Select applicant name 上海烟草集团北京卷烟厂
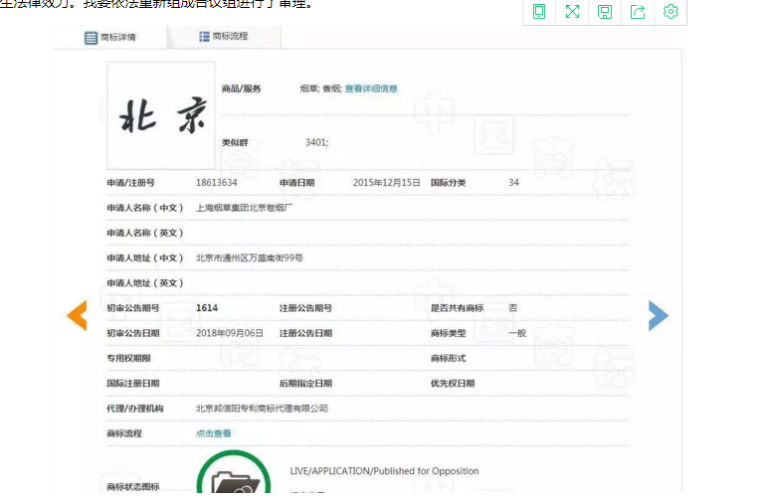765x502 pixels. 244,208
